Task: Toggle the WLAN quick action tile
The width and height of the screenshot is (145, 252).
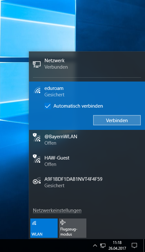Action: (44, 228)
